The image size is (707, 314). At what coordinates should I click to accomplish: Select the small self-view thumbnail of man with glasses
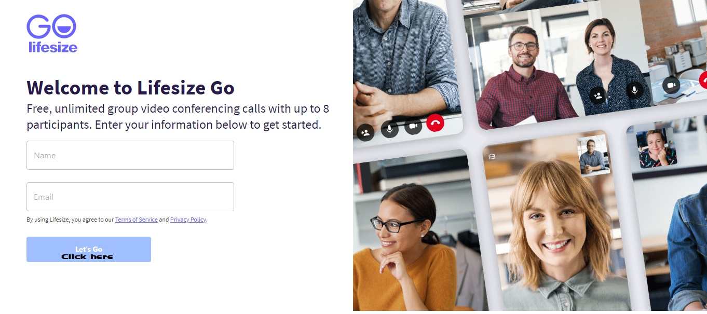(x=592, y=155)
